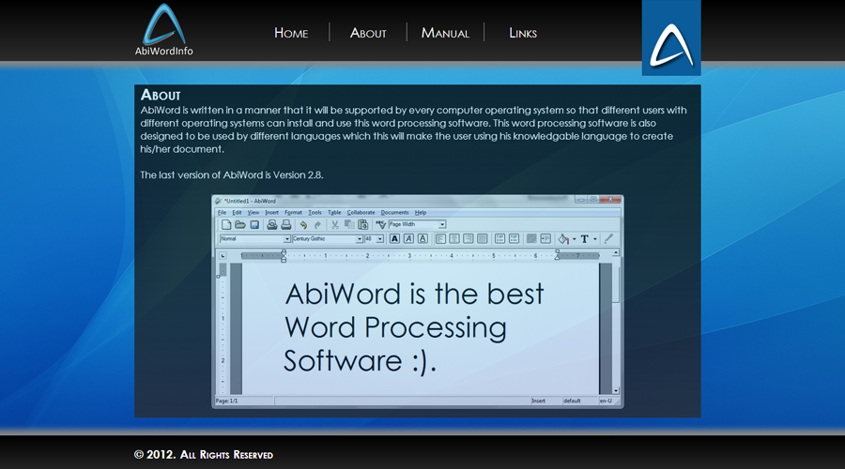Open Edit menu in AbiWord screenshot

(238, 213)
